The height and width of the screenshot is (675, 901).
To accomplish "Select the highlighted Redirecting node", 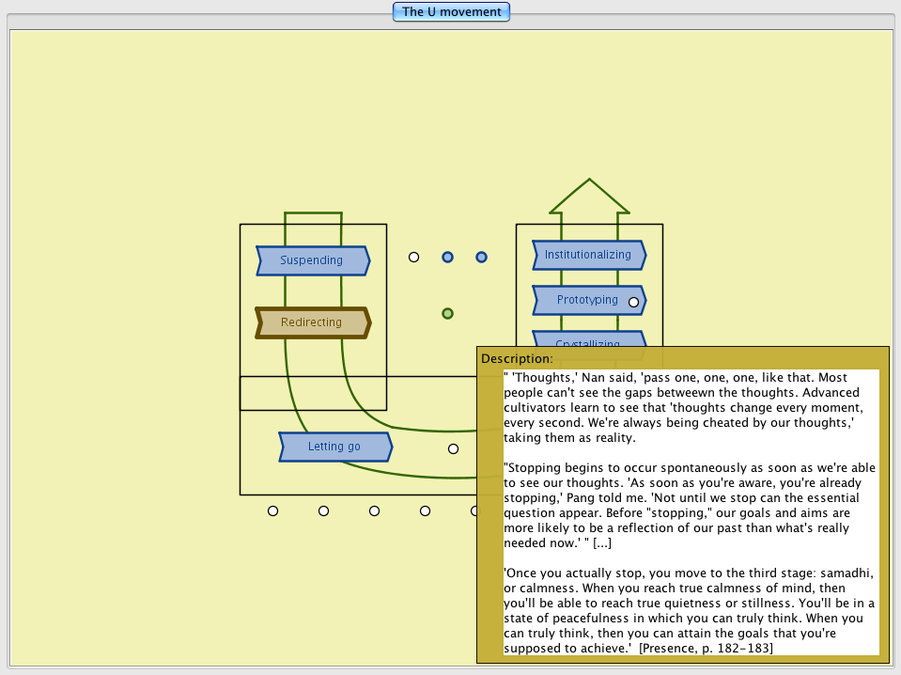I will pos(312,322).
